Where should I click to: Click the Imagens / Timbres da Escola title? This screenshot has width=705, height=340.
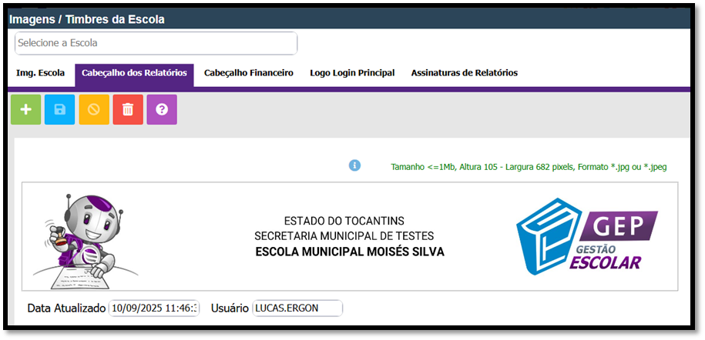[87, 18]
